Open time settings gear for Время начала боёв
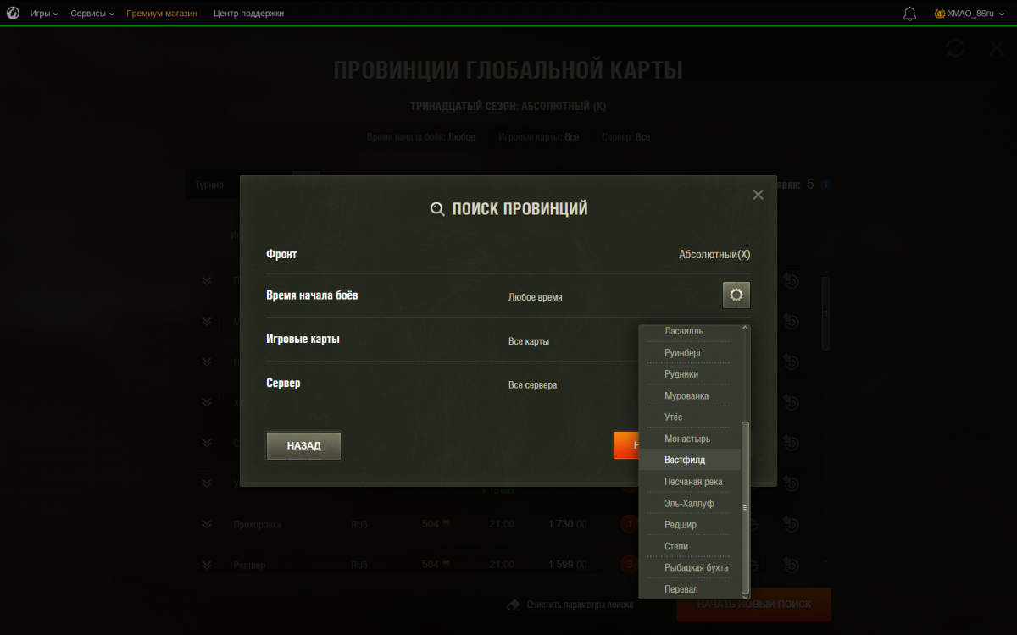The height and width of the screenshot is (635, 1017). (736, 295)
